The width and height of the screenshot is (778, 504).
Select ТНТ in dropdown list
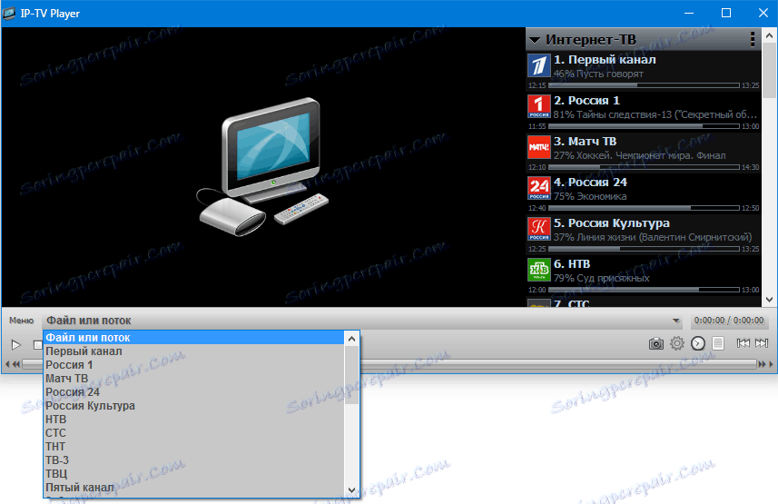194,447
